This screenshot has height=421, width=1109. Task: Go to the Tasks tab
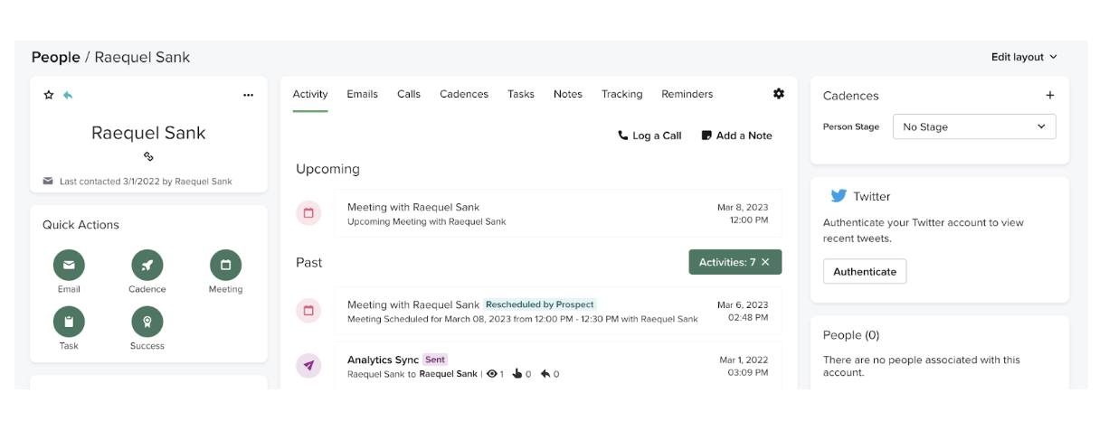click(521, 94)
